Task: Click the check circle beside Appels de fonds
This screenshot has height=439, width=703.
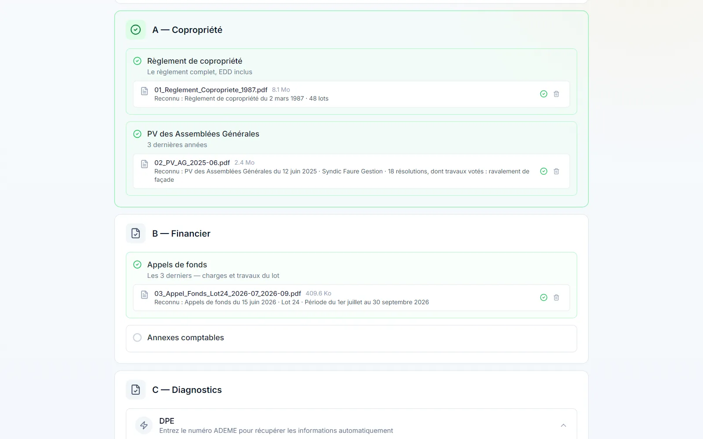Action: tap(137, 265)
